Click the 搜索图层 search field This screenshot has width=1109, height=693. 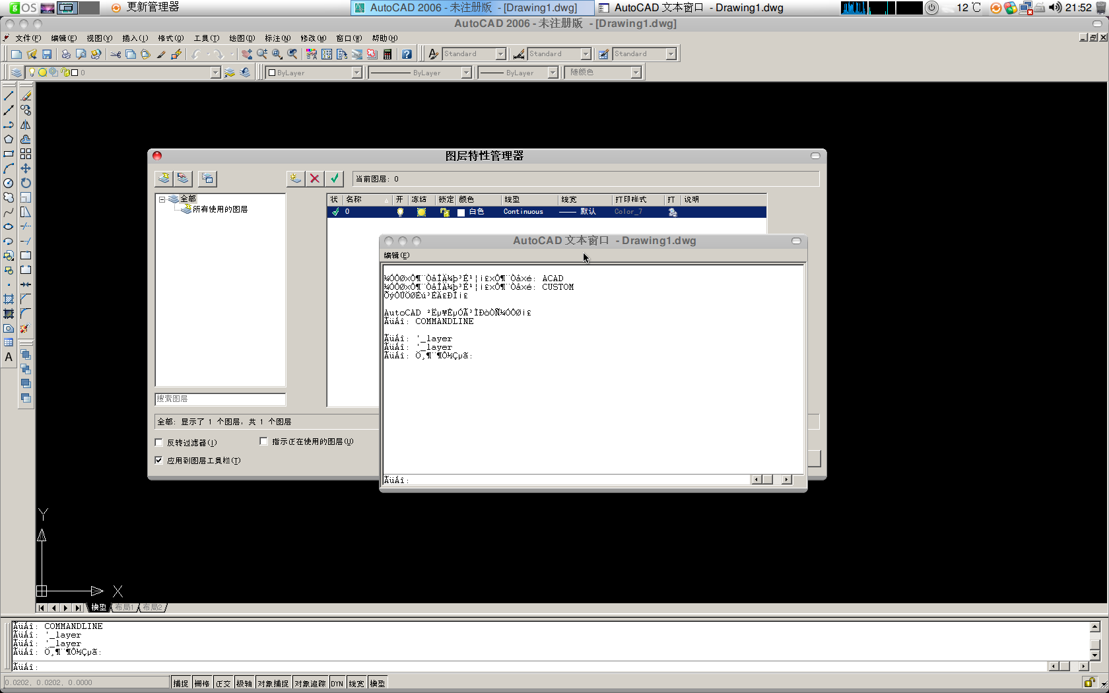tap(220, 399)
